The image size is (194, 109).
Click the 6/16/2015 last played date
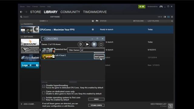point(152,50)
